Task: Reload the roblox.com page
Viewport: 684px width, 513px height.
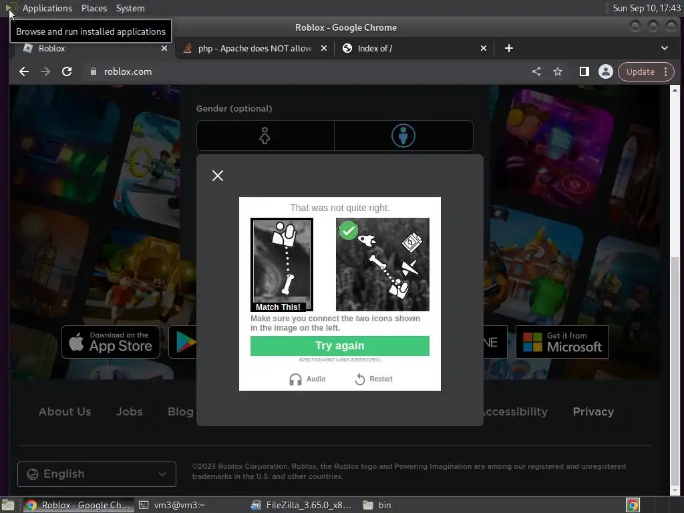Action: (67, 71)
